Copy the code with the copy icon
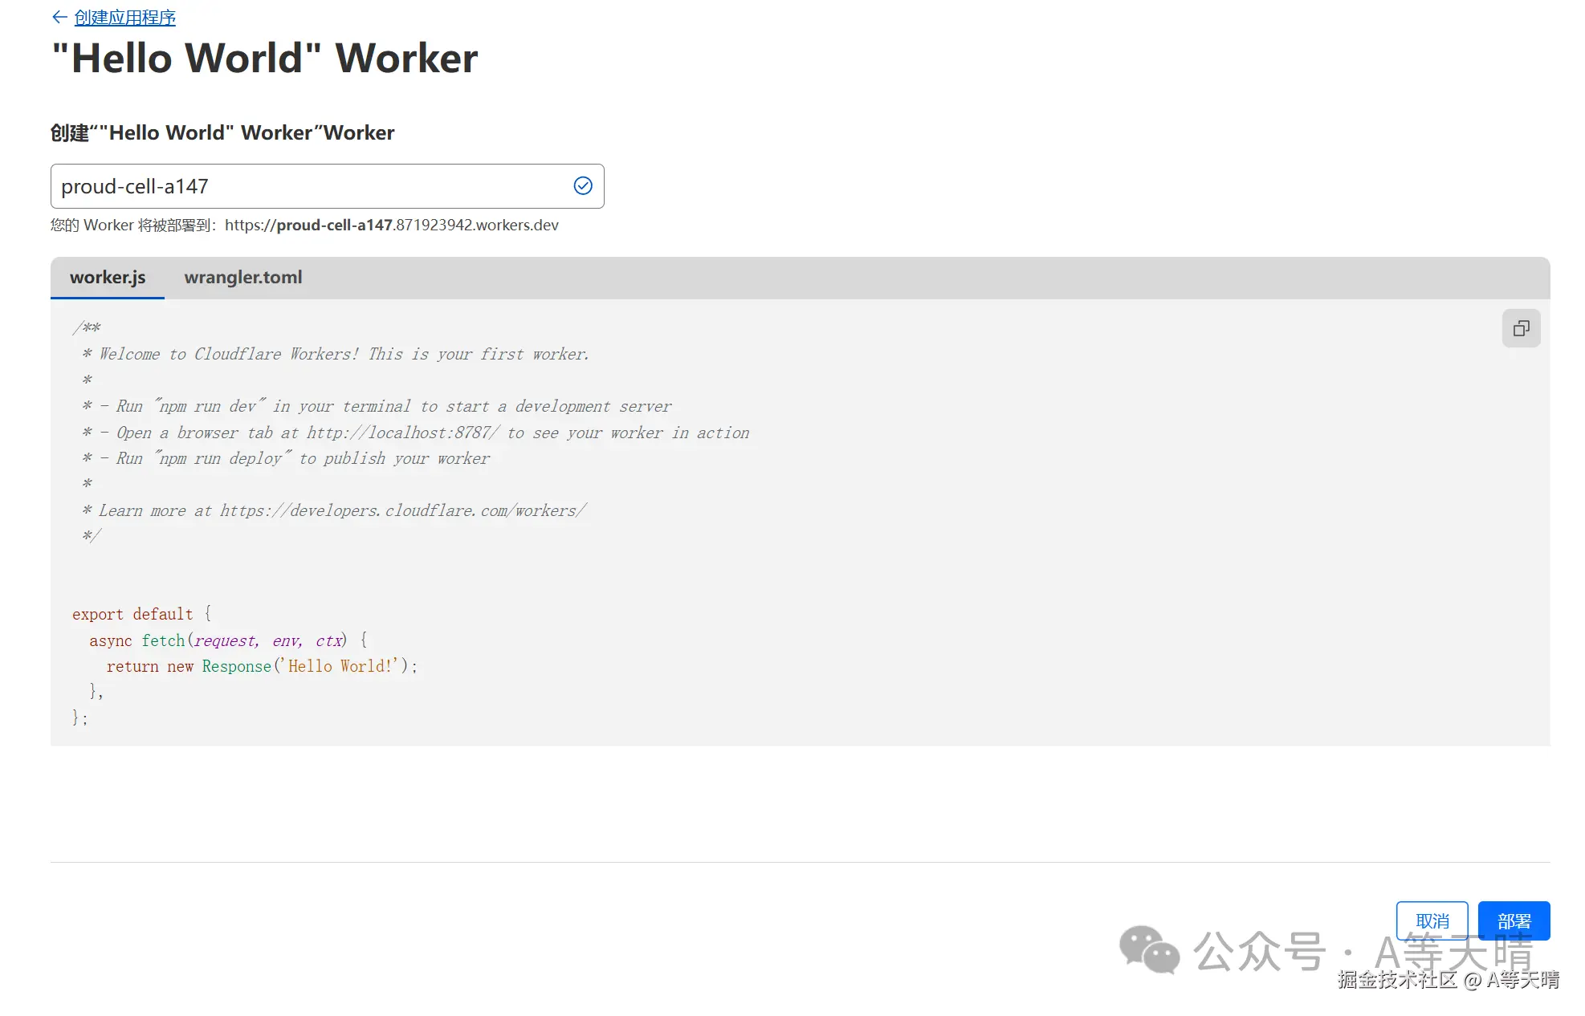The image size is (1585, 1016). click(1521, 328)
